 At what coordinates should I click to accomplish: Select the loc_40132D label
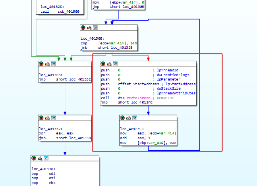point(52,7)
